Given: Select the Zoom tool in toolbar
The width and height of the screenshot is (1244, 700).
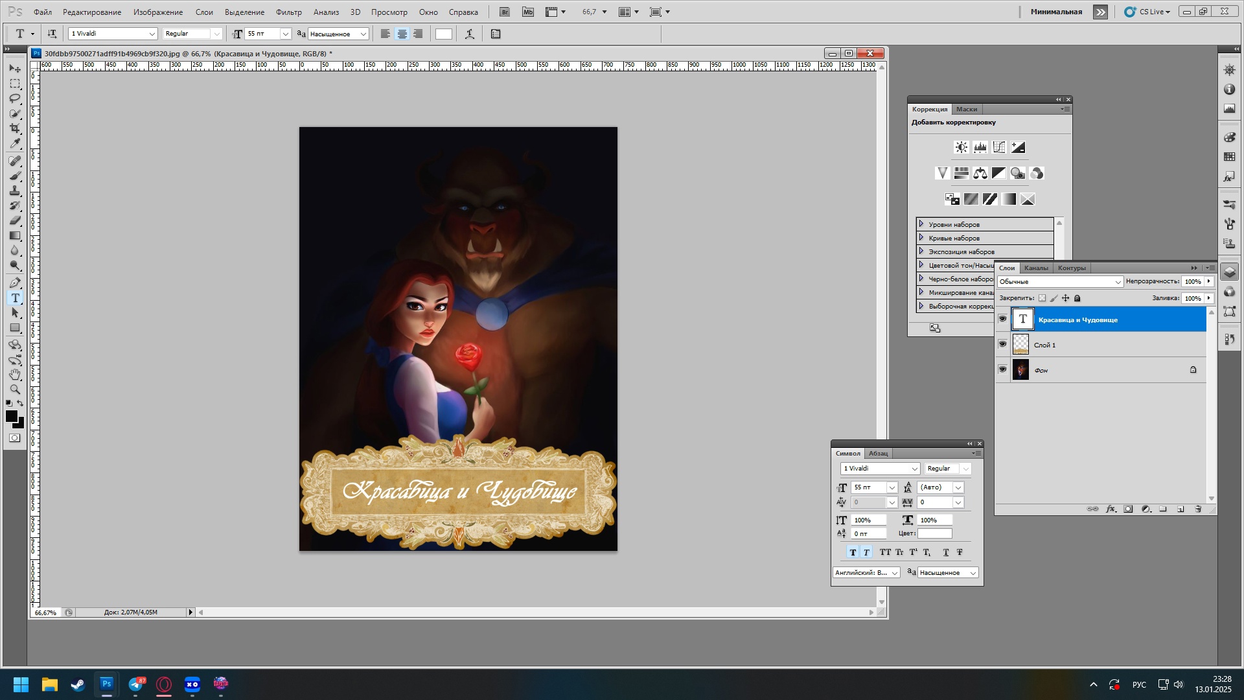Looking at the screenshot, I should point(15,390).
